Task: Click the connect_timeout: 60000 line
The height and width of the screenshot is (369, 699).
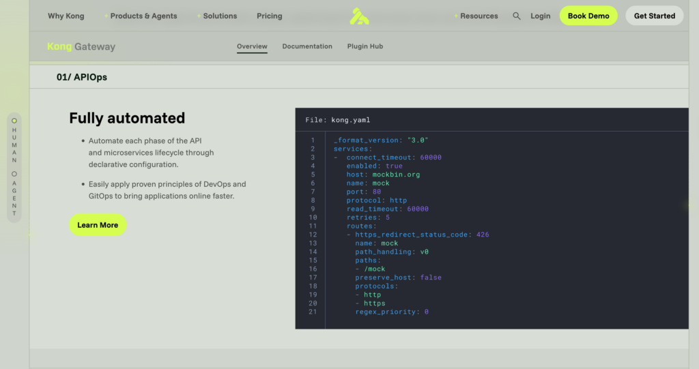Action: pyautogui.click(x=394, y=158)
